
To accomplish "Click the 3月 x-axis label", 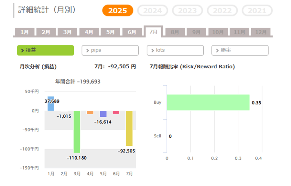I will tap(77, 174).
